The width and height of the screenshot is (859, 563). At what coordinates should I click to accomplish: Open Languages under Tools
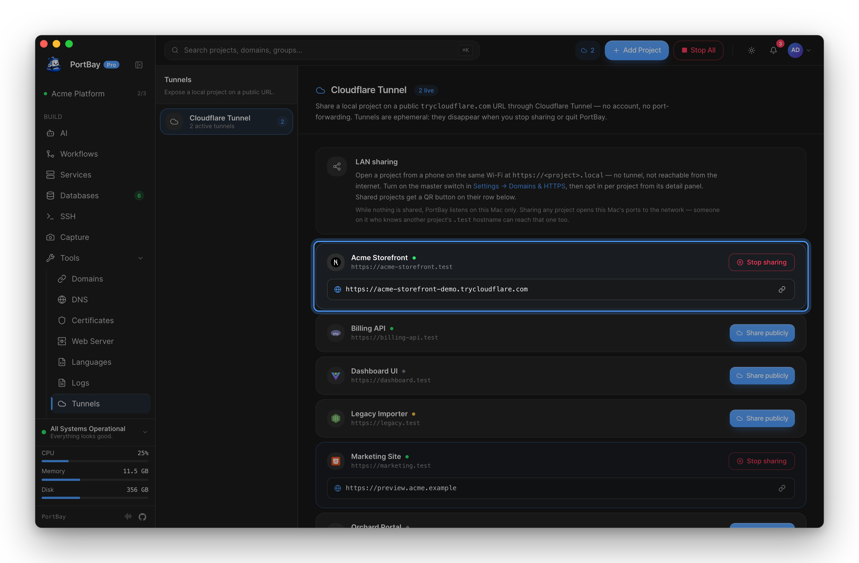coord(101,362)
